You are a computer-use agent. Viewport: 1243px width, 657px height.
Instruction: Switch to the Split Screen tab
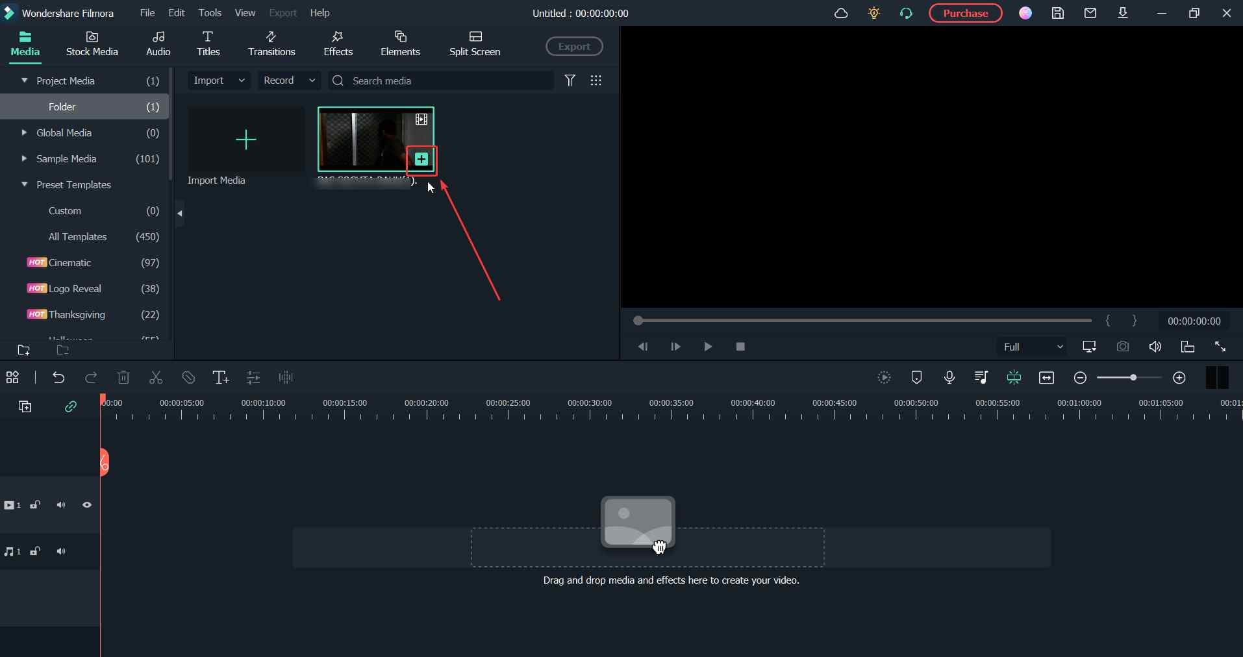click(475, 44)
